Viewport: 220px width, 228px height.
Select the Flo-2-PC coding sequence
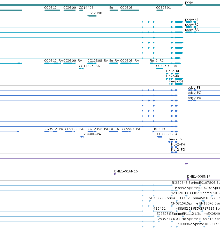click(x=165, y=132)
